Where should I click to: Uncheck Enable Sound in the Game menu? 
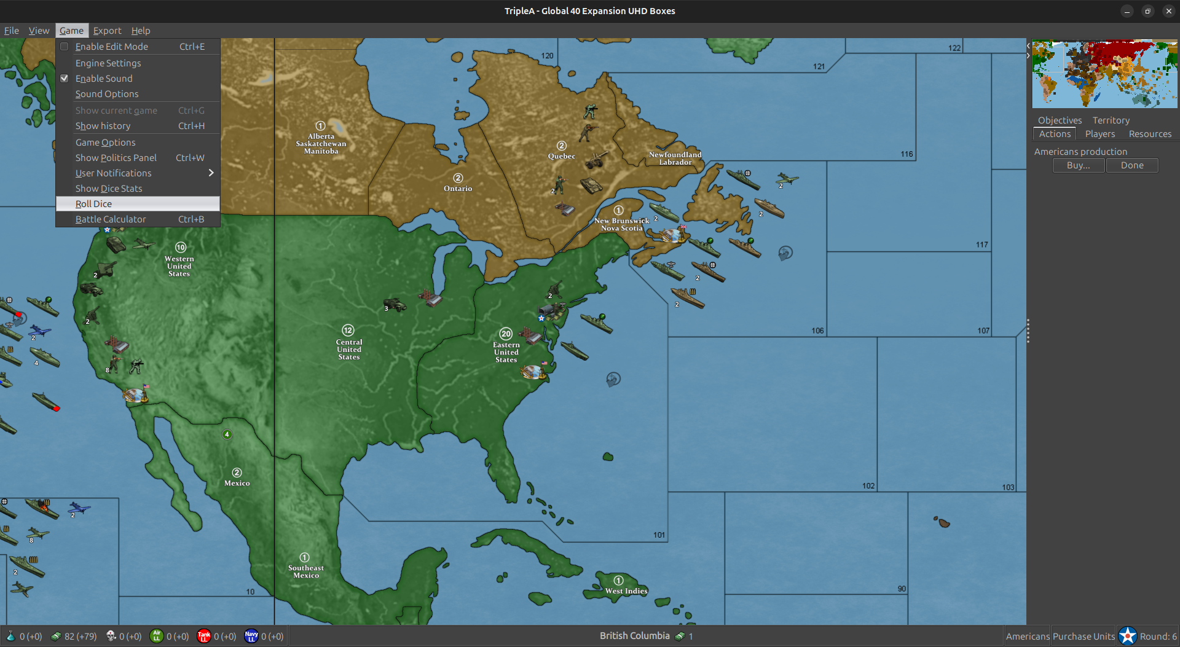[104, 78]
